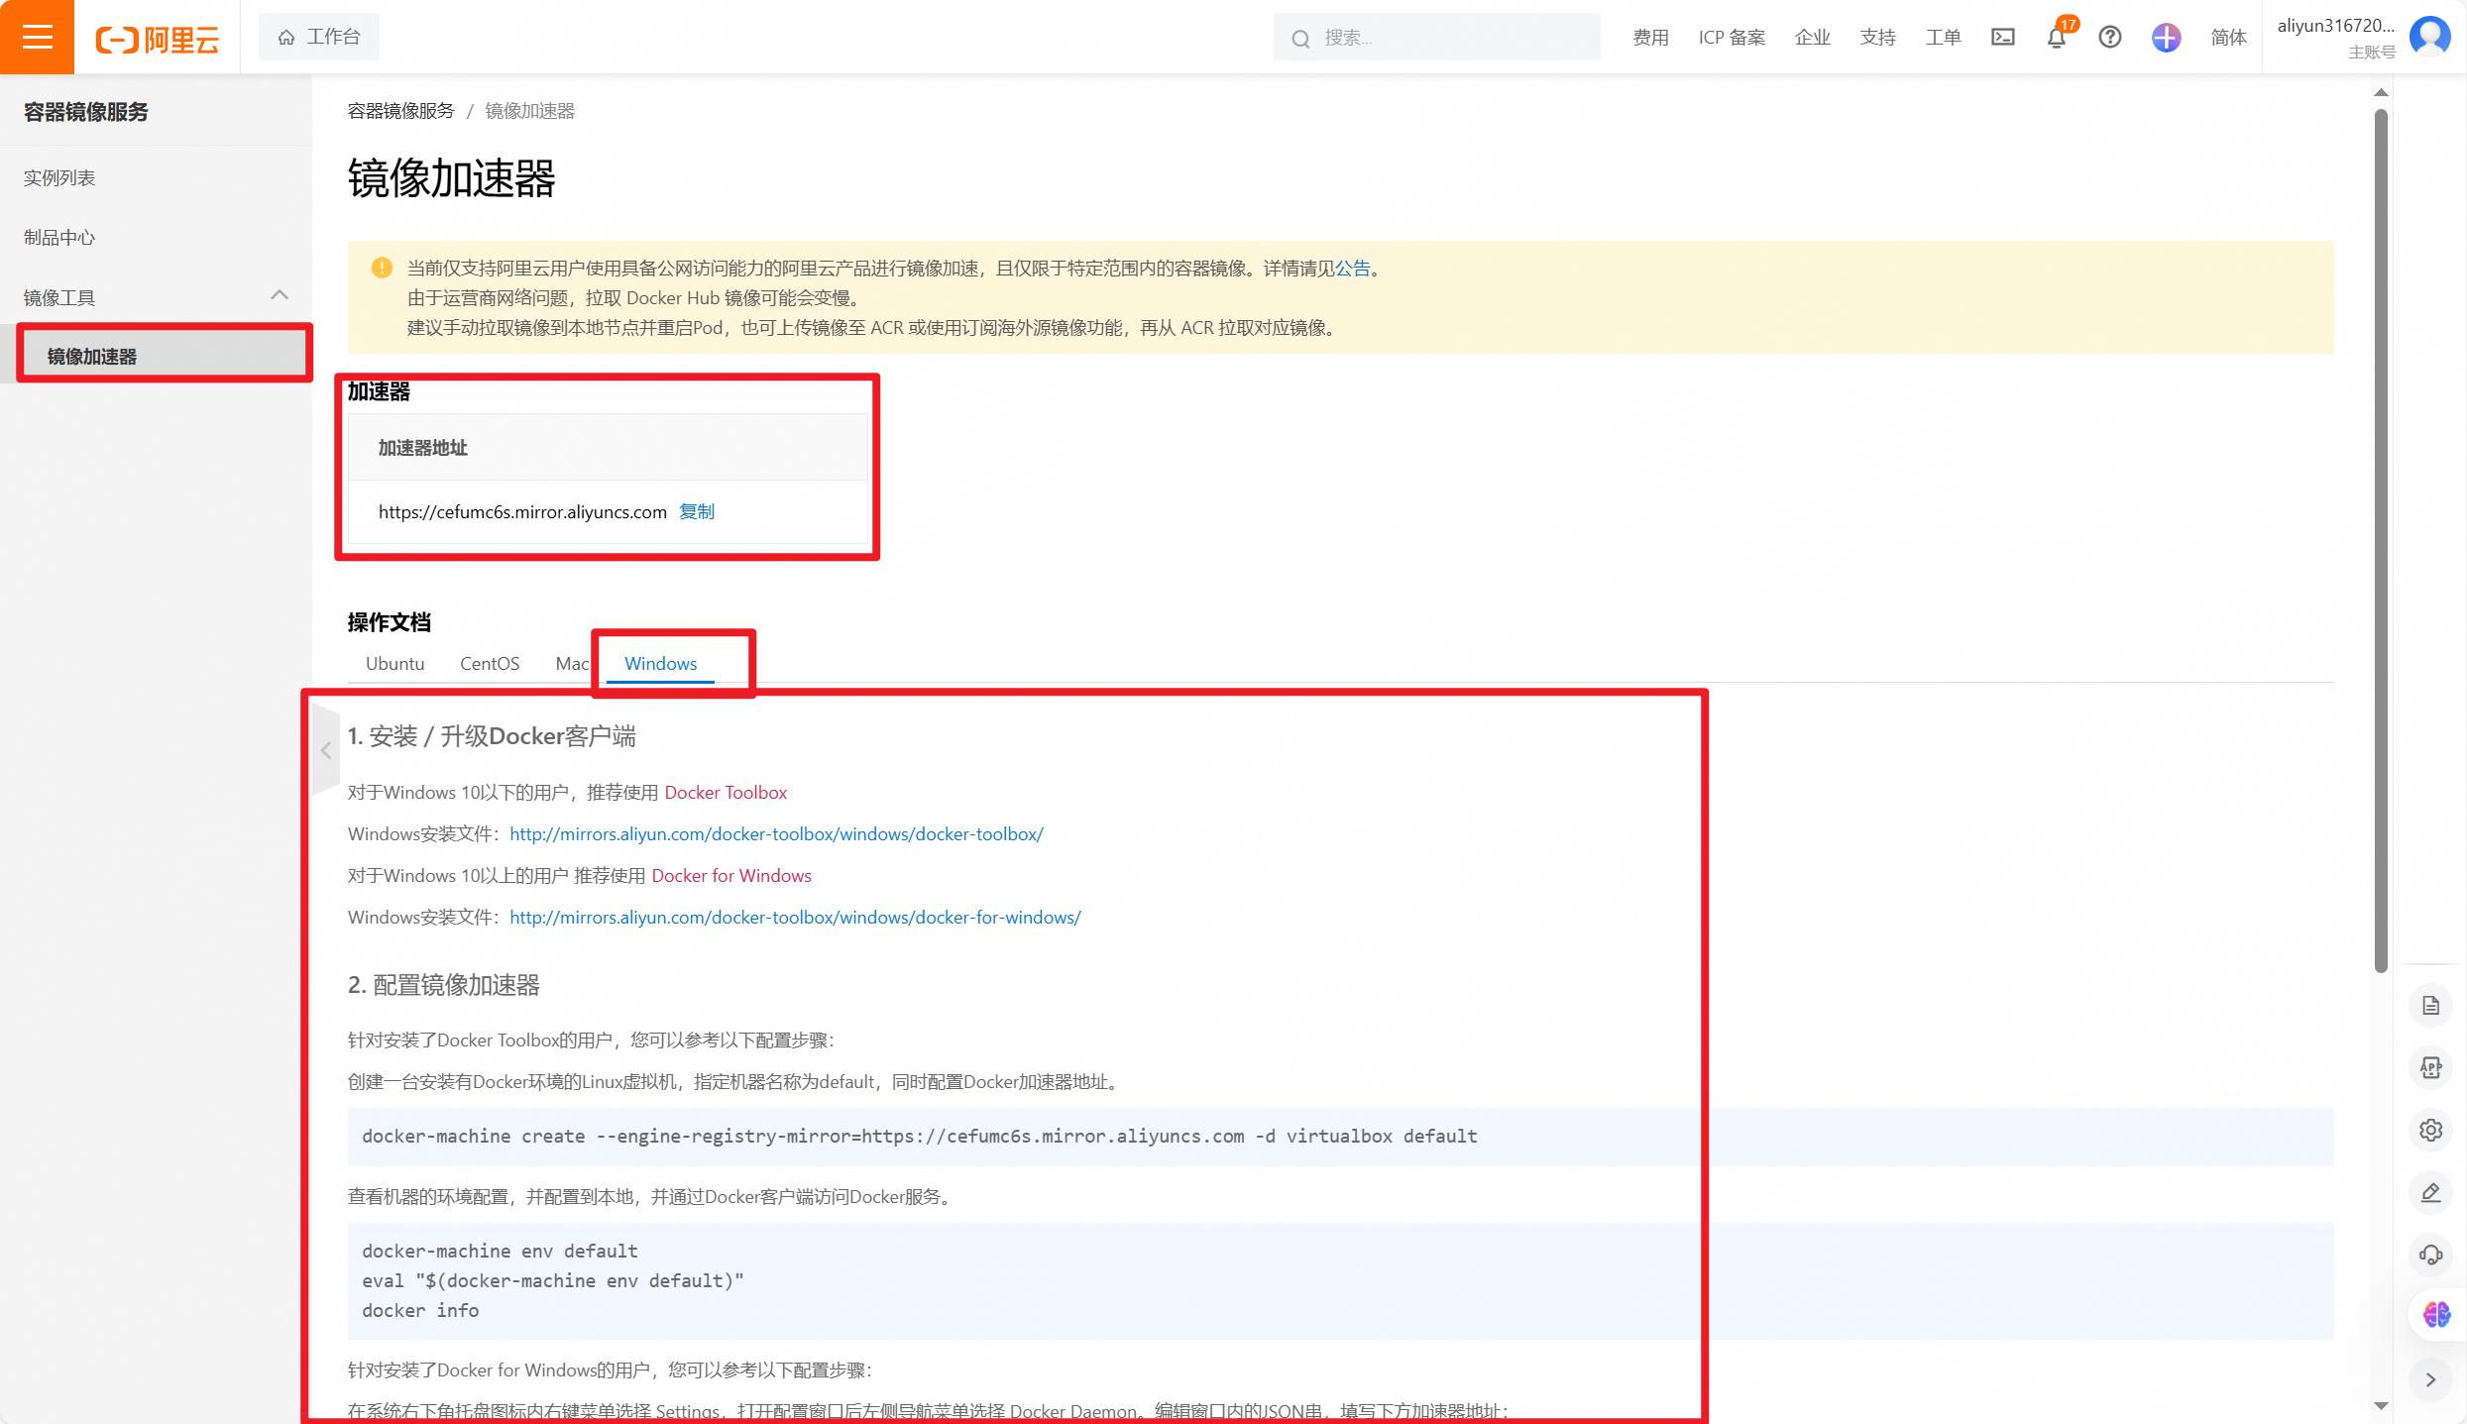Viewport: 2467px width, 1424px height.
Task: Collapse the sidebar with the left chevron handle
Action: pyautogui.click(x=326, y=750)
